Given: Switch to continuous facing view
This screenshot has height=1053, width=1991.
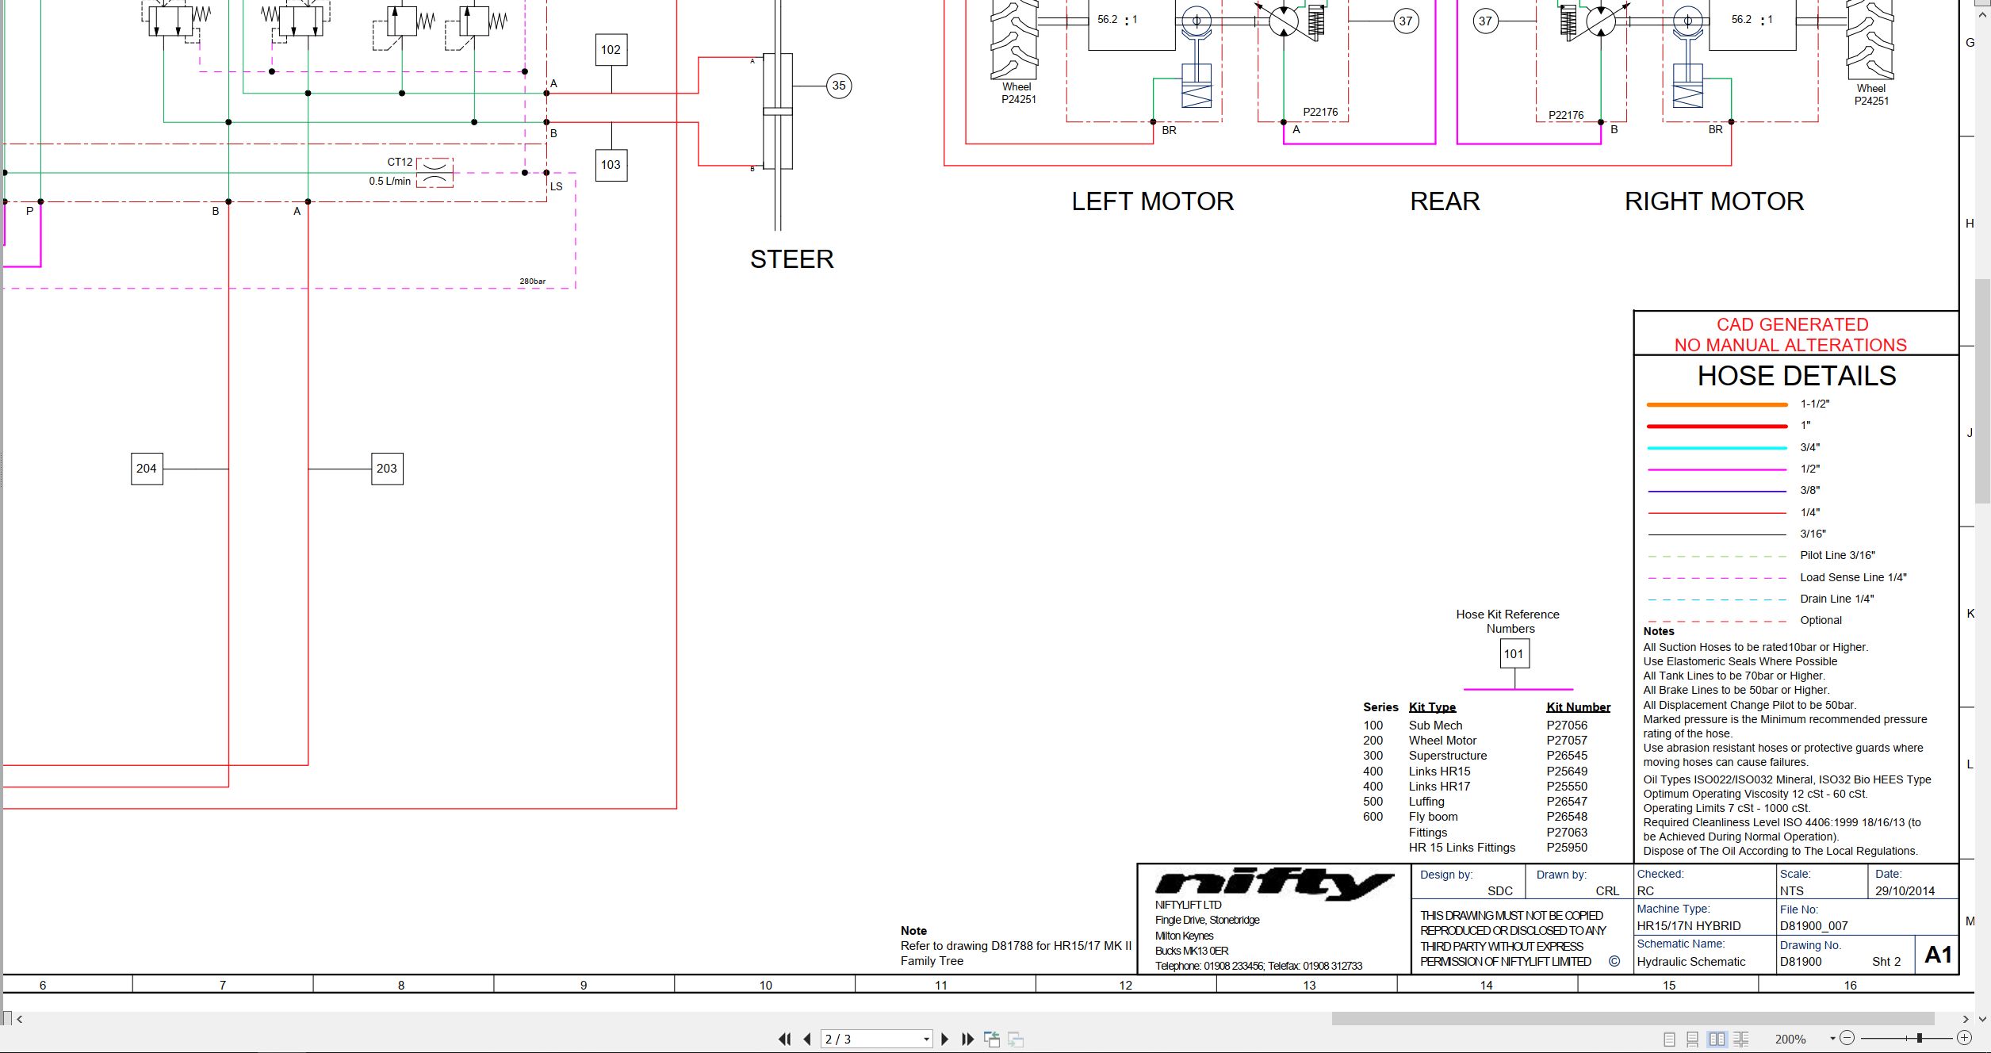Looking at the screenshot, I should 1741,1039.
